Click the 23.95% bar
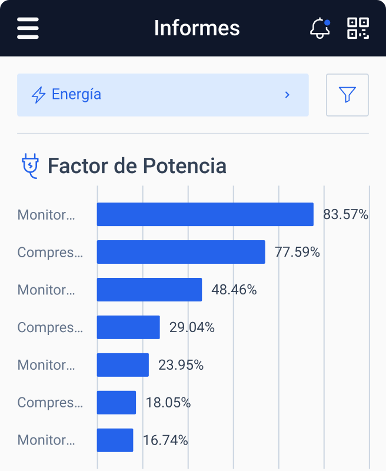386x471 pixels. click(123, 365)
